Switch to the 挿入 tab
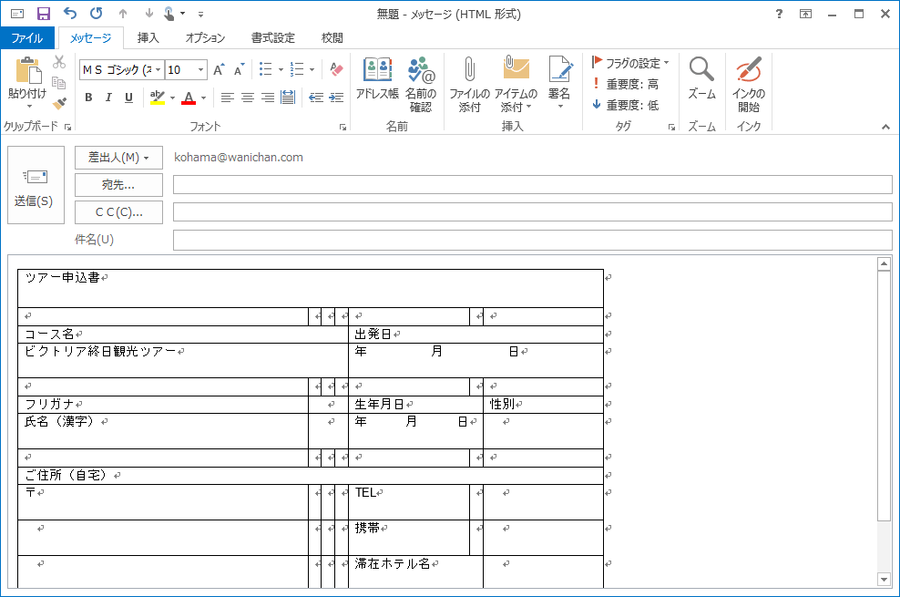The image size is (900, 597). pos(148,38)
